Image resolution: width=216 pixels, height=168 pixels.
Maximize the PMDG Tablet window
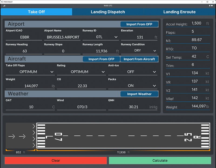(x=207, y=2)
